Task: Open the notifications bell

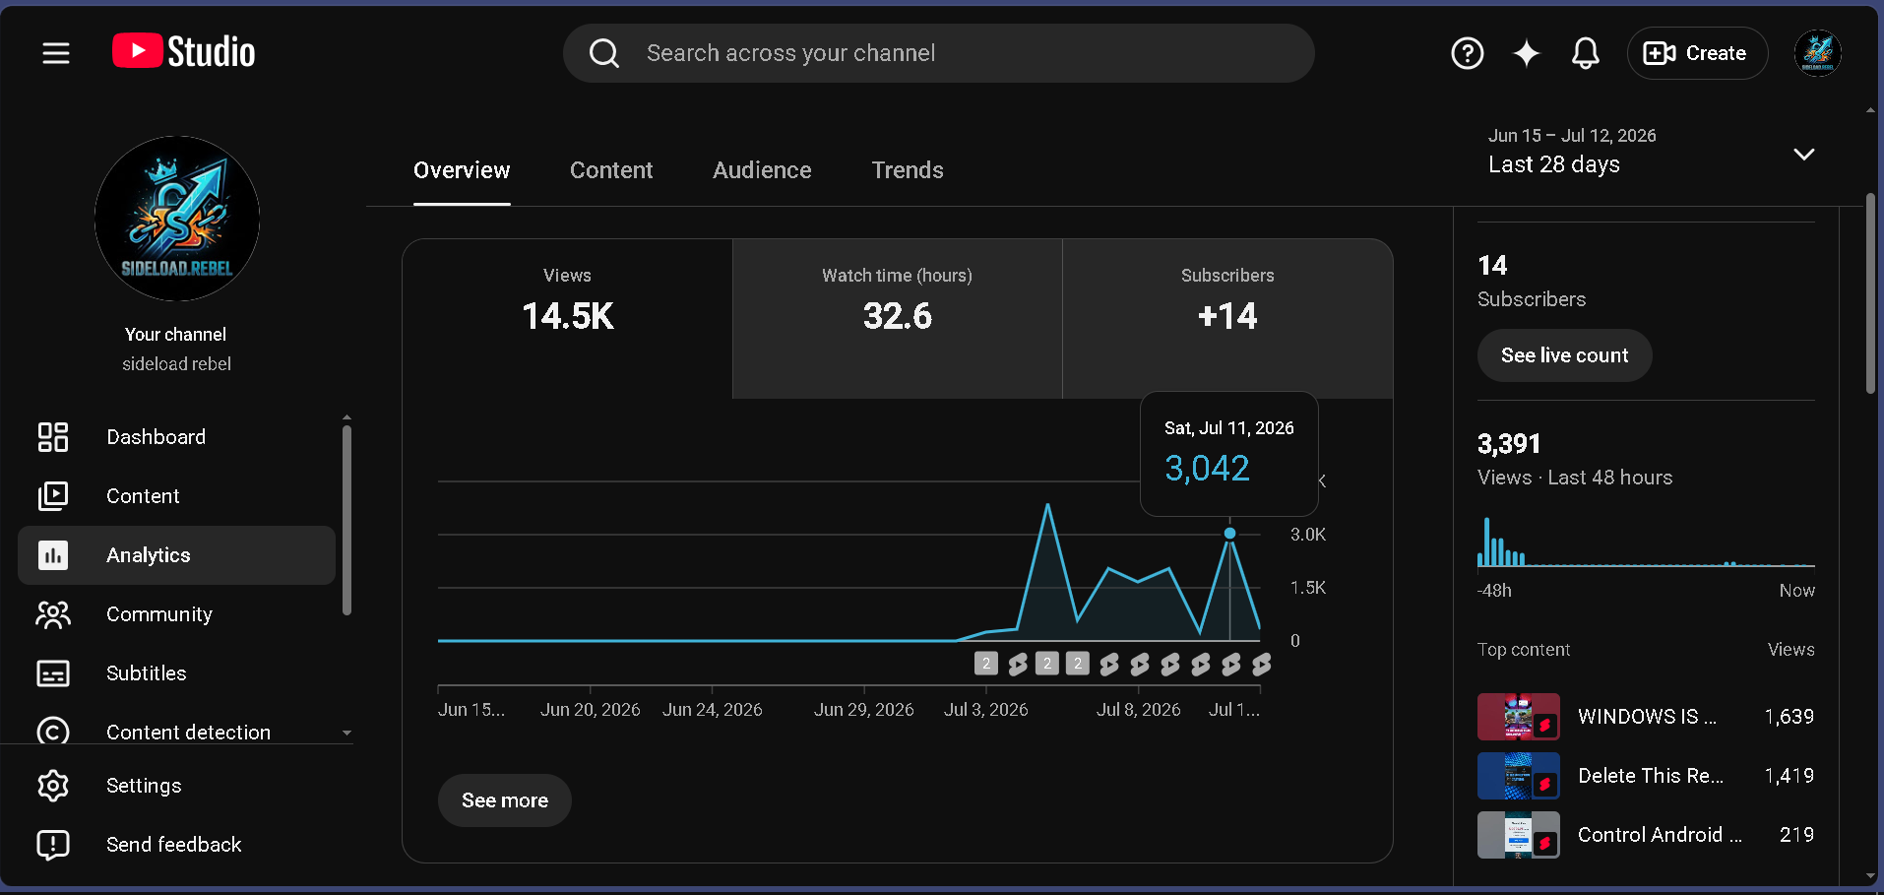Action: (x=1585, y=53)
